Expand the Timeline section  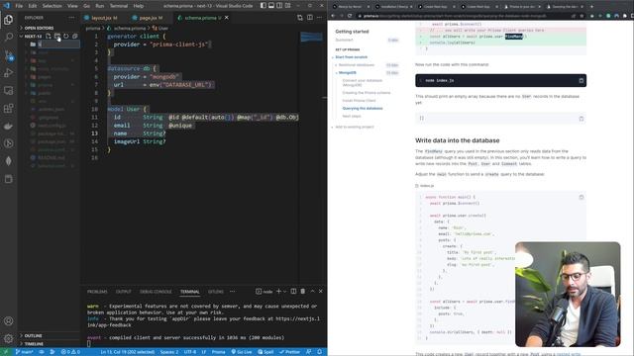point(34,344)
